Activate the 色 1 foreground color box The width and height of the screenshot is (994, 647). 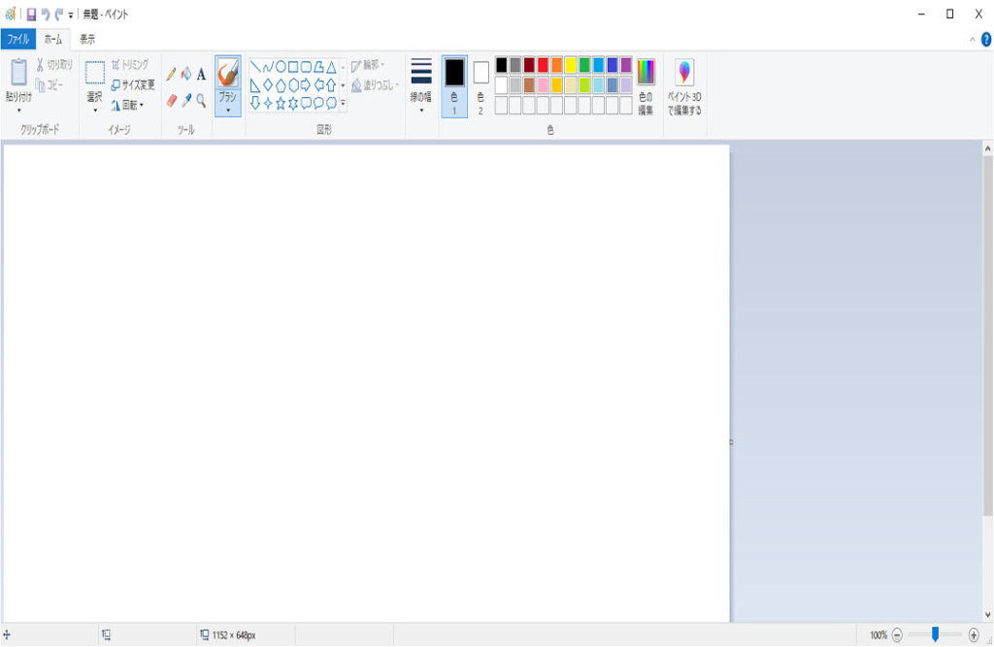[454, 85]
